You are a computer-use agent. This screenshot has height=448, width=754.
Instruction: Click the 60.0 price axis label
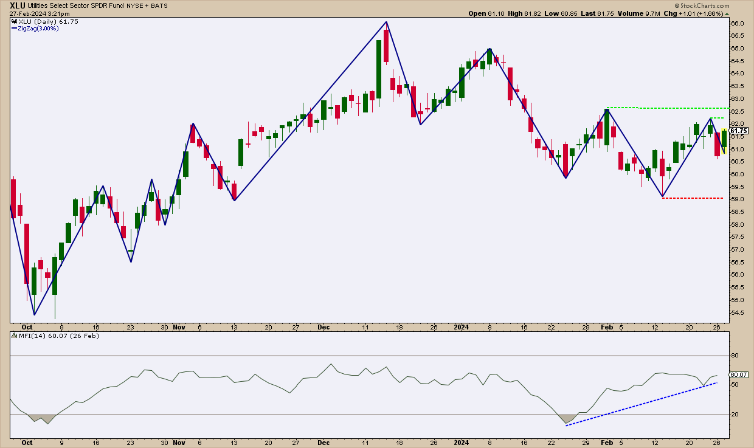(x=736, y=174)
